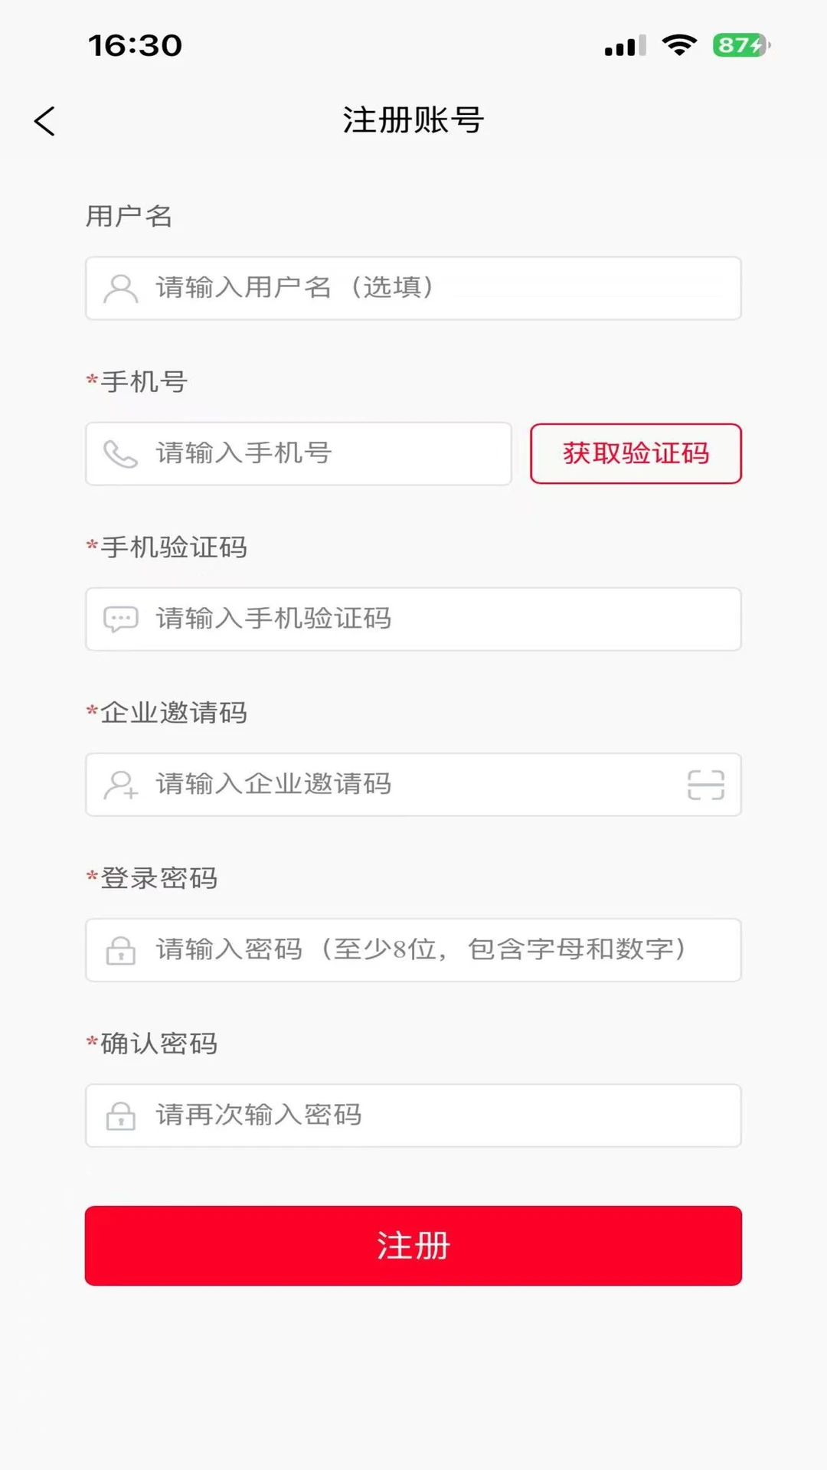Tap the Wi-Fi status icon
Screen dimensions: 827x1470
click(x=679, y=45)
